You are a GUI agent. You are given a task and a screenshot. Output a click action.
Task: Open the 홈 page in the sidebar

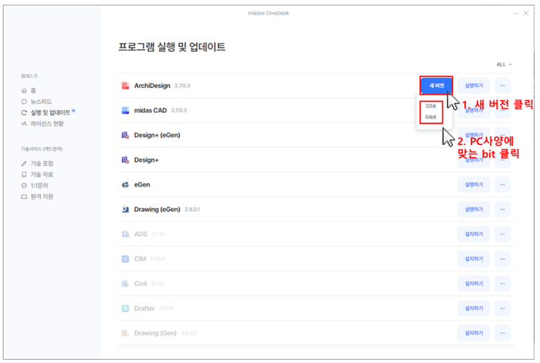[33, 90]
